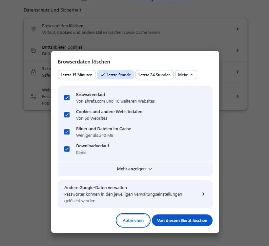Click Von diesem Gerät löschen button
Viewport: 269px width, 246px height.
point(182,220)
